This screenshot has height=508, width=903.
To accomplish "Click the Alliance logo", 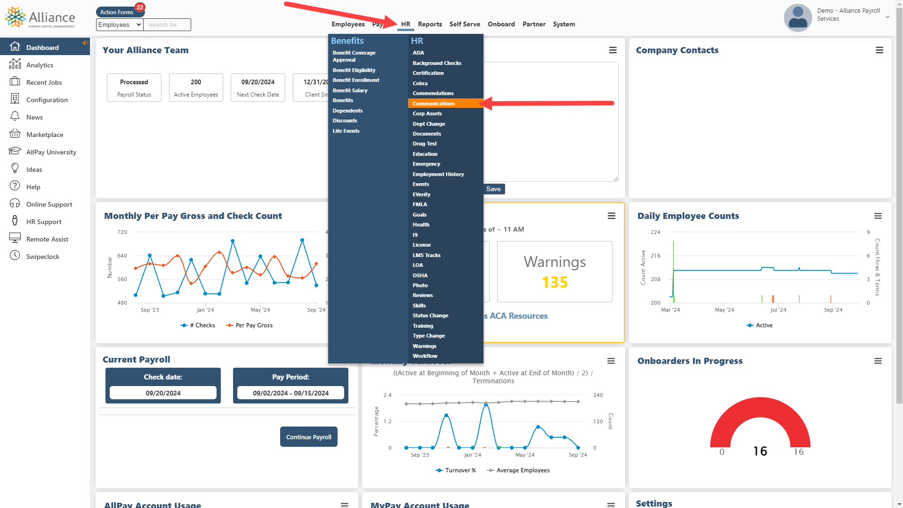I will [40, 17].
